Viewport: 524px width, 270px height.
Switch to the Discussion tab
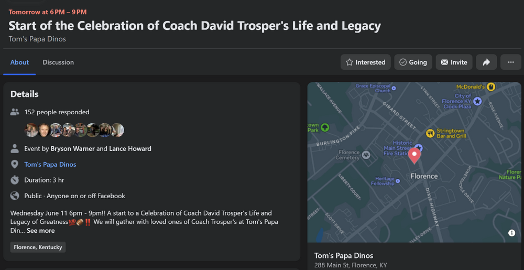[x=58, y=62]
